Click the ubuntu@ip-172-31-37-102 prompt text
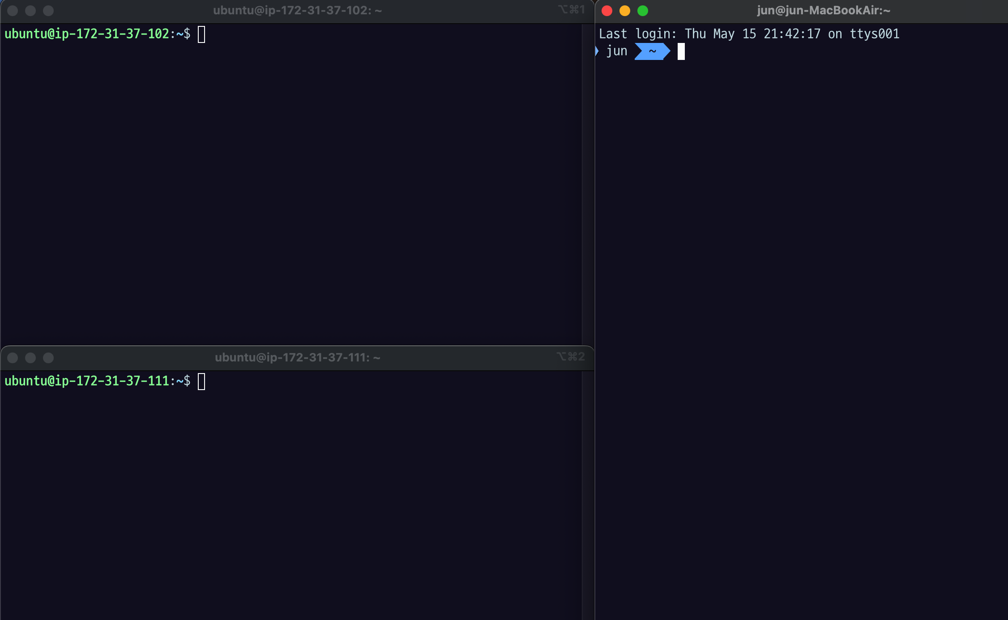Viewport: 1008px width, 620px height. [87, 34]
